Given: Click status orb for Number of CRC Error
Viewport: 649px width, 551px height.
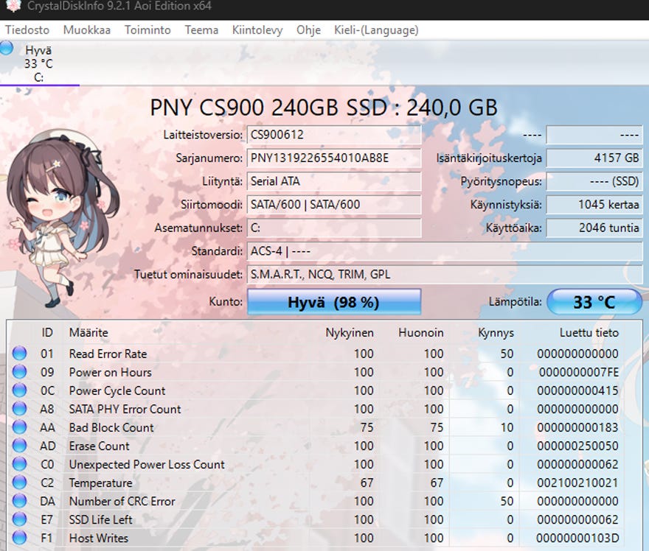Looking at the screenshot, I should (x=19, y=501).
